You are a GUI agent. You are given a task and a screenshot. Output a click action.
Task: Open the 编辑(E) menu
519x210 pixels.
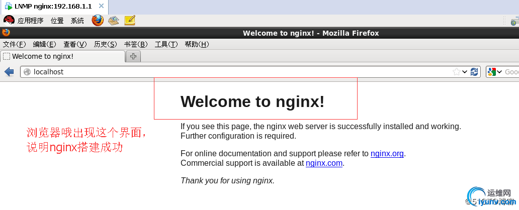coord(45,44)
